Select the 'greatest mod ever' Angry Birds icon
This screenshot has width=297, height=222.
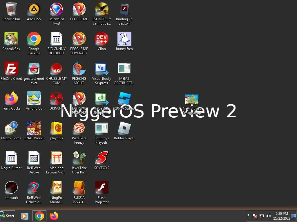(x=34, y=73)
